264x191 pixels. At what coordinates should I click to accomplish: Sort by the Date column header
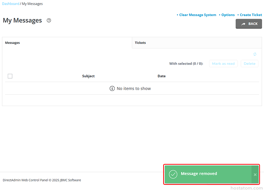[161, 76]
